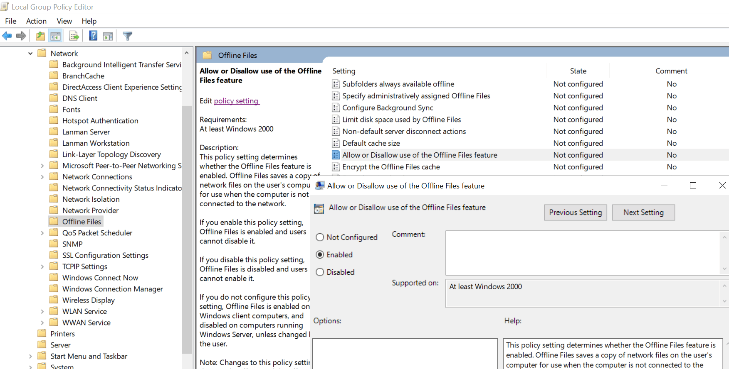Select the Server tree item
The width and height of the screenshot is (729, 369).
click(60, 345)
